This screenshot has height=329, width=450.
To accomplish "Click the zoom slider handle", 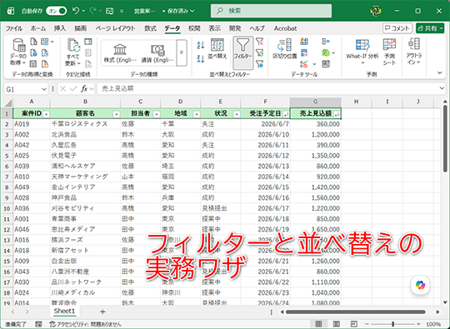I will point(392,324).
